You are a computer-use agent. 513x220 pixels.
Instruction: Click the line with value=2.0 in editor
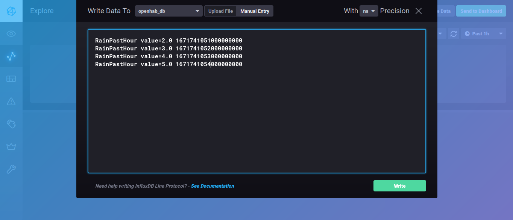click(x=168, y=41)
